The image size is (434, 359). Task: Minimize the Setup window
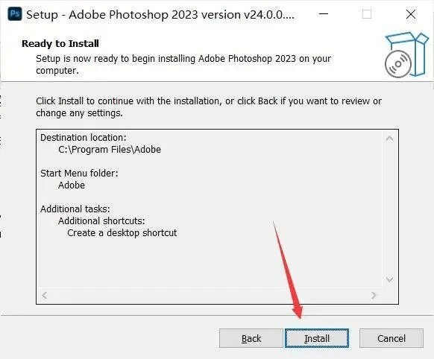[x=324, y=14]
